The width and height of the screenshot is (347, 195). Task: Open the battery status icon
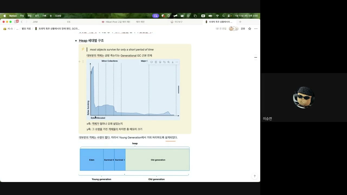pyautogui.click(x=210, y=16)
